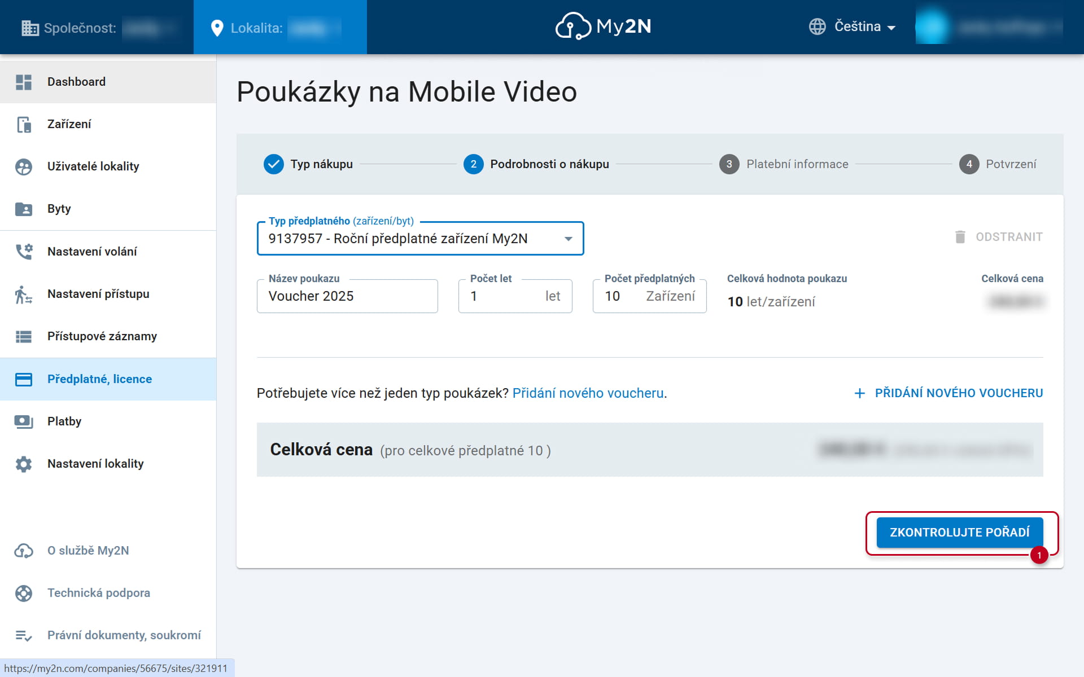
Task: Open Dashboard in the sidebar
Action: click(x=108, y=82)
